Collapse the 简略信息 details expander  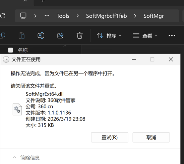pos(26,158)
